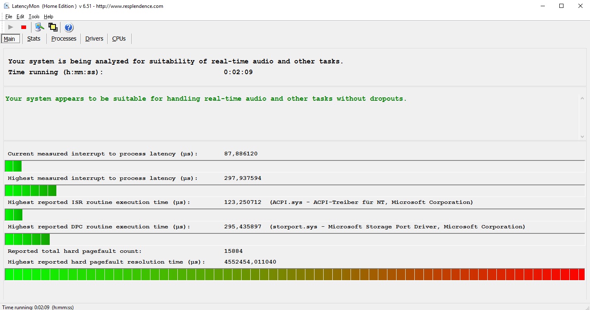The image size is (590, 310).
Task: Open the Edit menu
Action: coord(20,17)
